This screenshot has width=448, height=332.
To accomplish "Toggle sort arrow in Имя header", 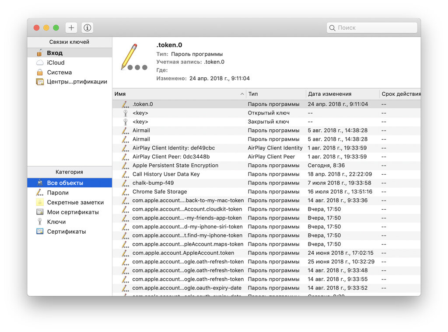I will [242, 94].
